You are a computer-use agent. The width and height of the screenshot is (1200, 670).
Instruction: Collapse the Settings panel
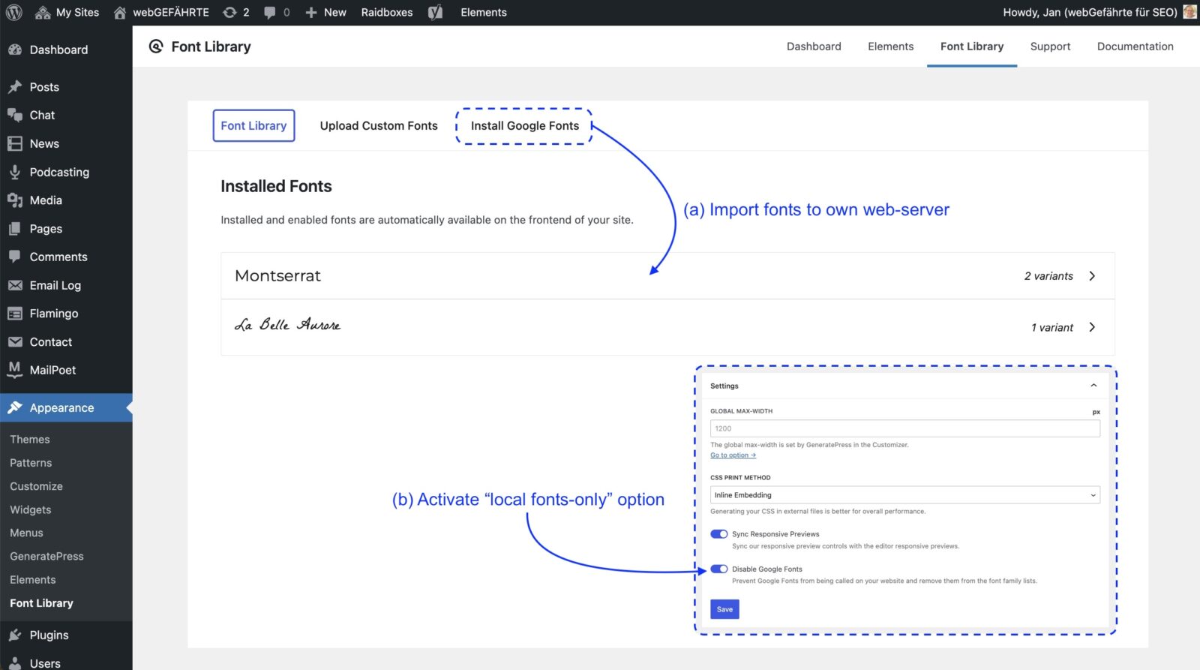click(x=1093, y=386)
